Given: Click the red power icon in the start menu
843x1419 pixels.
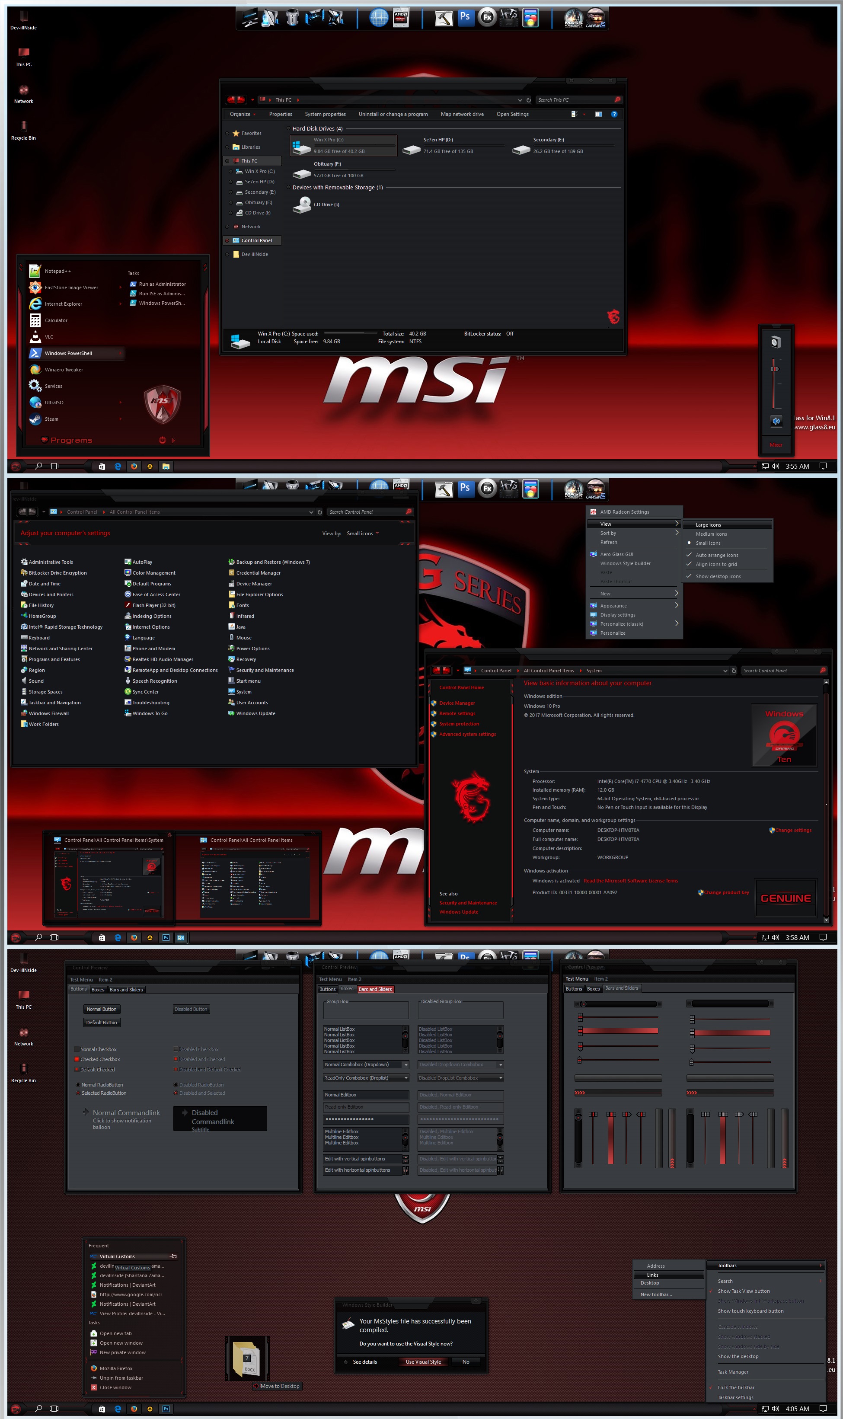Looking at the screenshot, I should pos(163,440).
